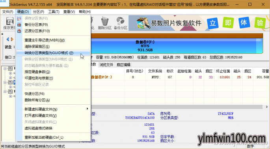This screenshot has height=149, width=270.
Task: Click the ZT4ZLPESF serial number value
Action: [x=225, y=114]
